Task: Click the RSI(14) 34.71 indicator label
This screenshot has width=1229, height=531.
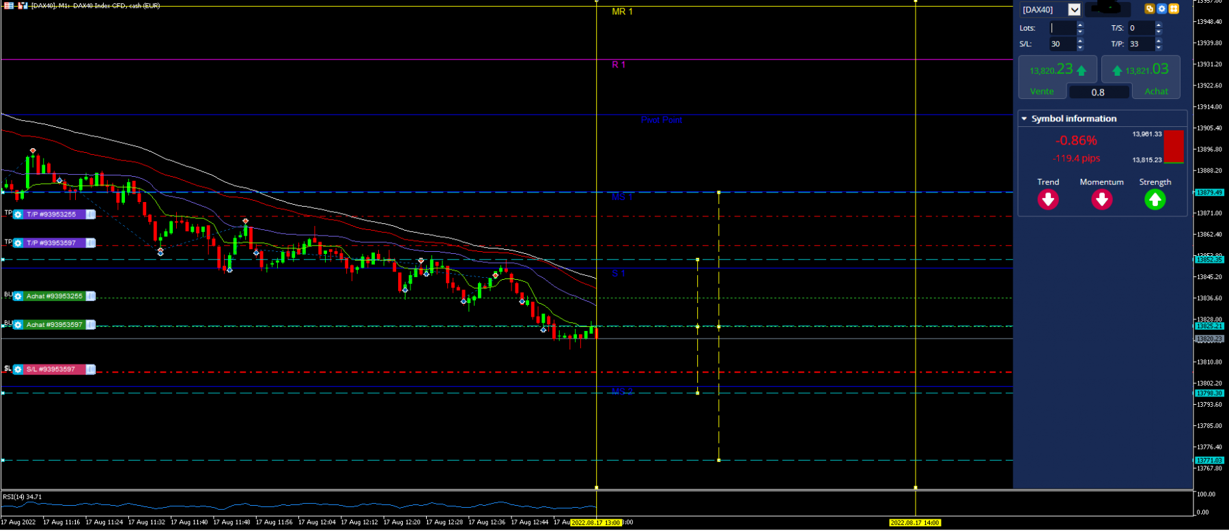Action: click(x=23, y=497)
